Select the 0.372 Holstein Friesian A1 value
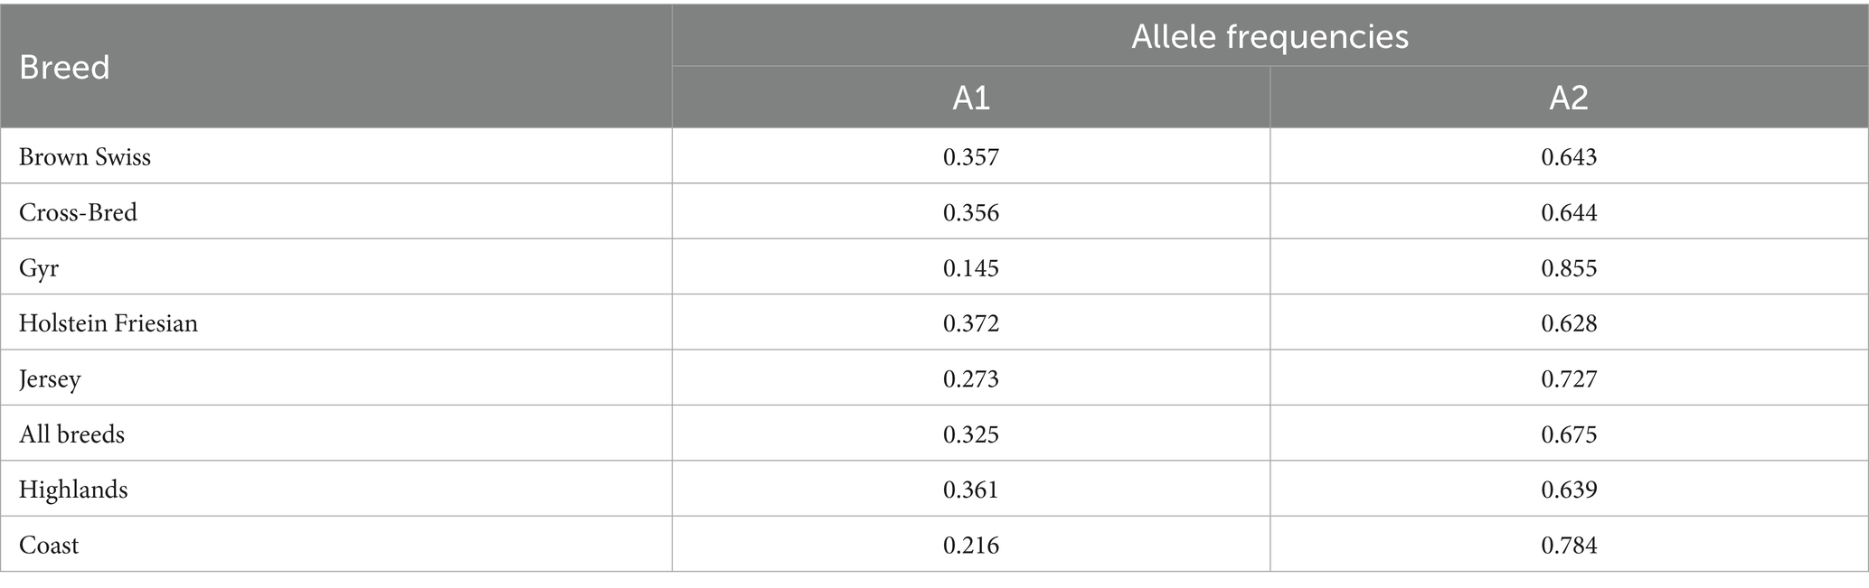 coord(971,323)
